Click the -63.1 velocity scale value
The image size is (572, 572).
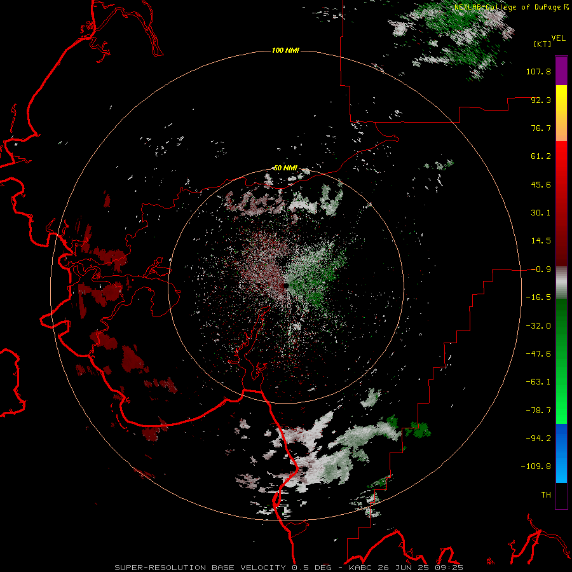(538, 382)
